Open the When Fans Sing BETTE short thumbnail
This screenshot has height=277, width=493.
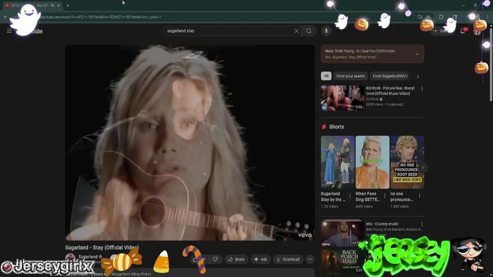click(x=372, y=162)
